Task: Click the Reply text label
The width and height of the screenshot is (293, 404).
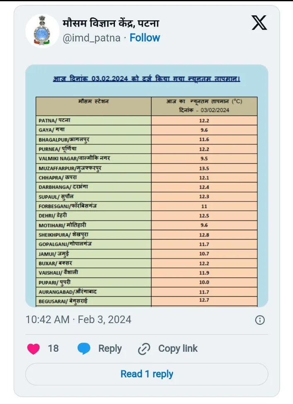Action: (110, 349)
